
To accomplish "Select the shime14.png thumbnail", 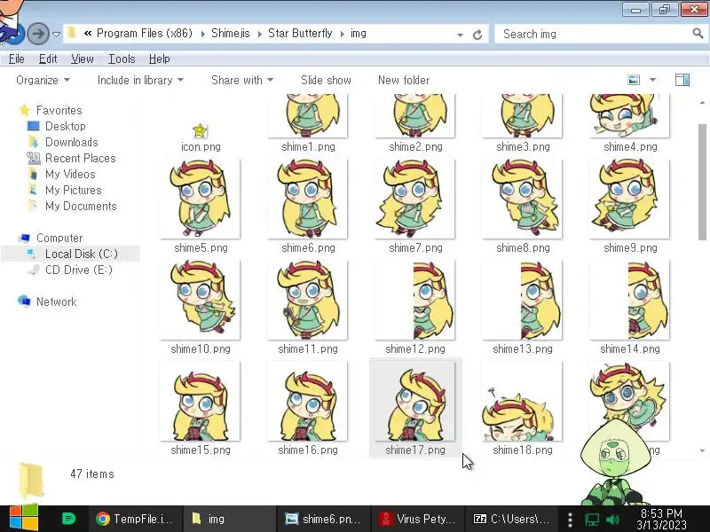I will coord(630,300).
